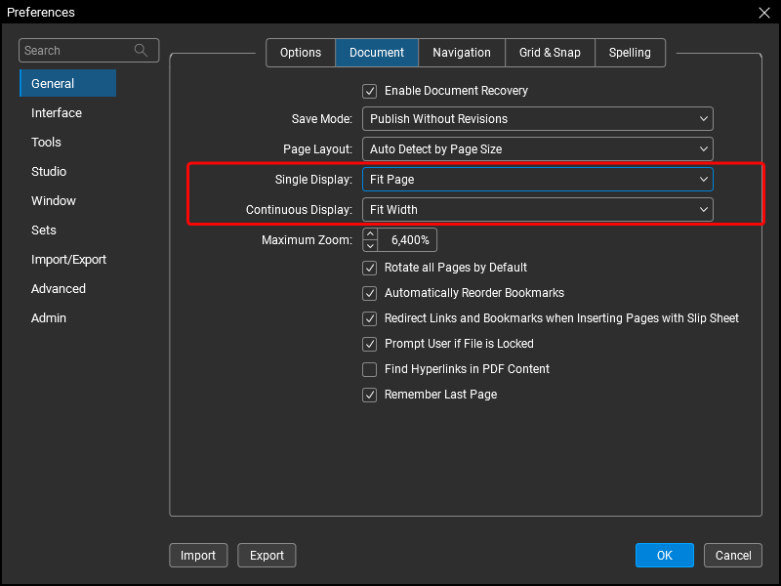Switch to the Navigation tab
This screenshot has width=781, height=586.
click(x=462, y=53)
